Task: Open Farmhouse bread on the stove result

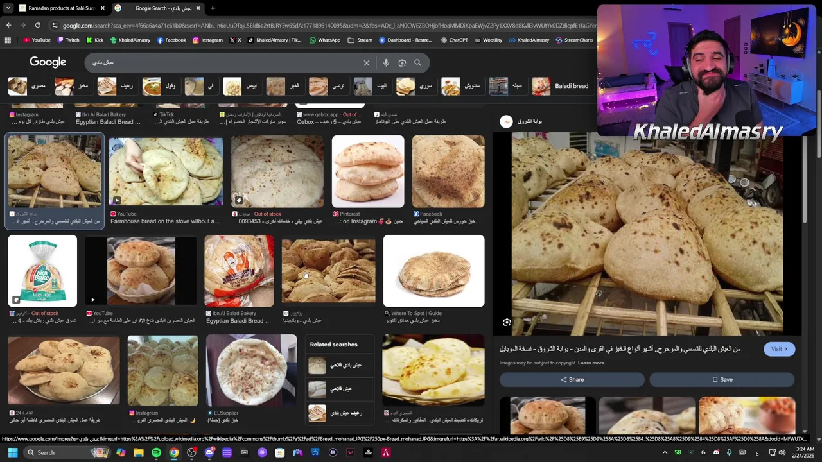Action: [x=166, y=171]
